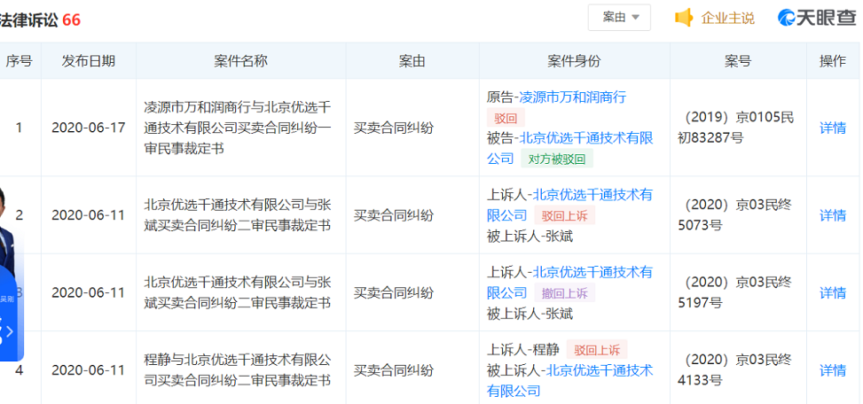Click the 发布日期 column header
The width and height of the screenshot is (863, 404).
coord(88,61)
